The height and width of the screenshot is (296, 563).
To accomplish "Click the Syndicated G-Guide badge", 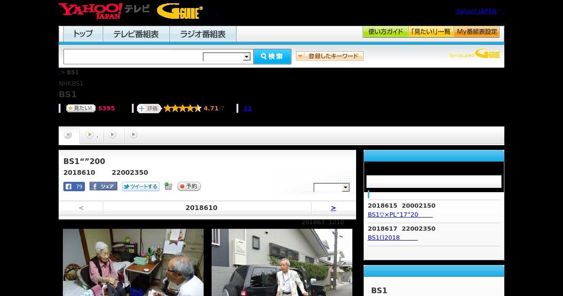I will coord(474,54).
